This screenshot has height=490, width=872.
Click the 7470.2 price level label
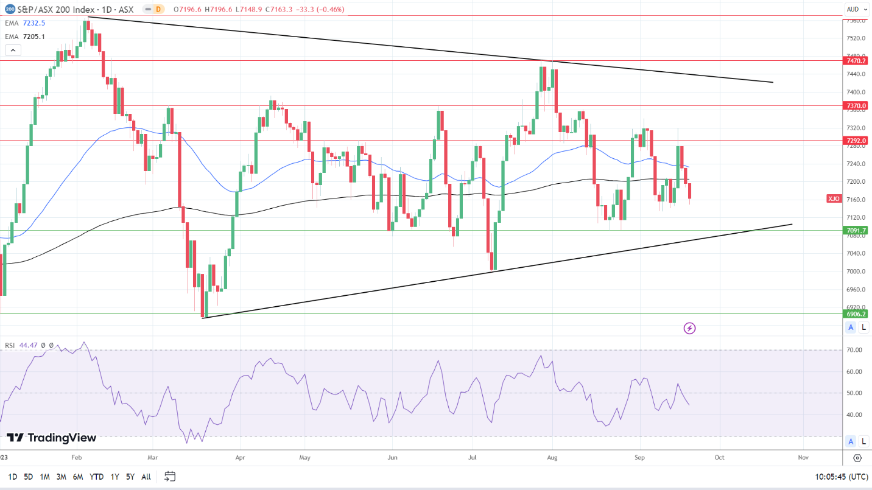(x=856, y=60)
